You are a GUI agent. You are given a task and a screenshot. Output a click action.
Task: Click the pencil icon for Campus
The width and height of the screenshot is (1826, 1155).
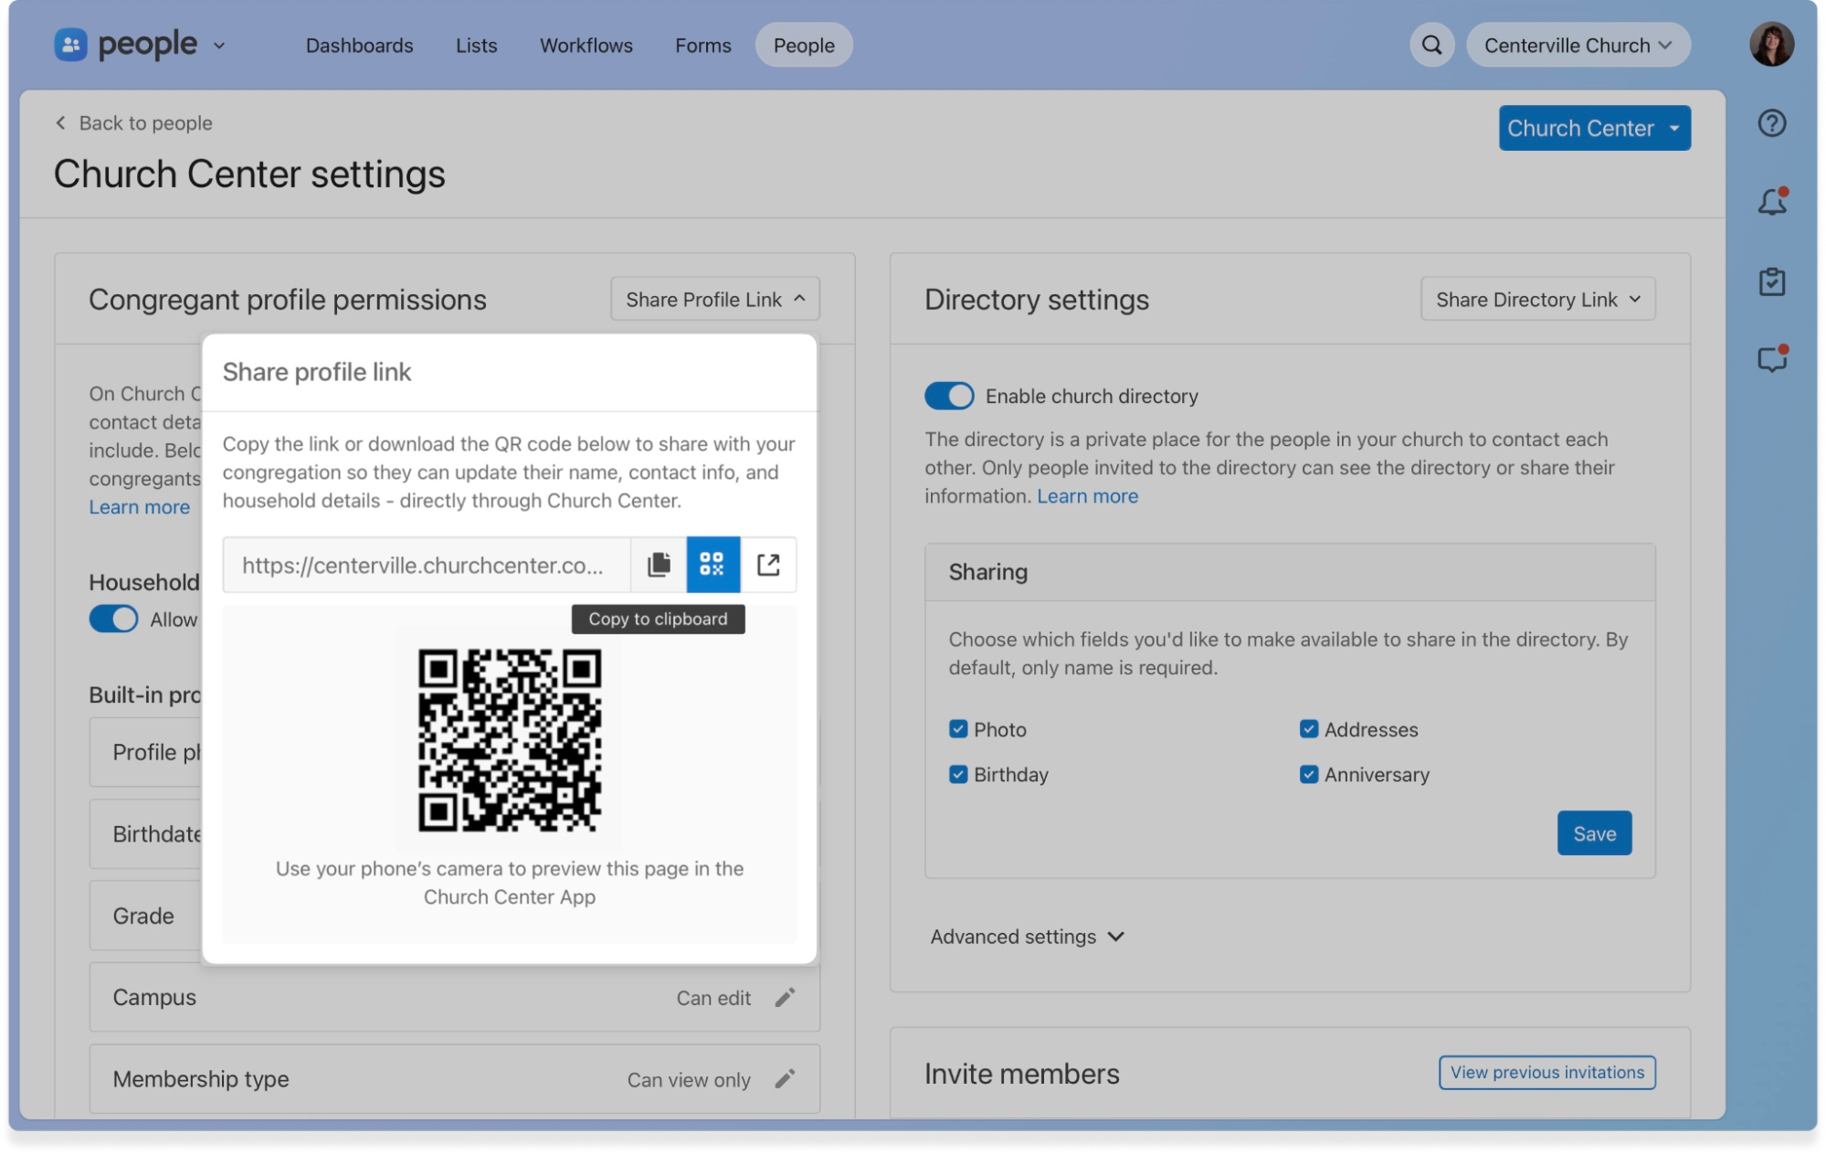785,998
